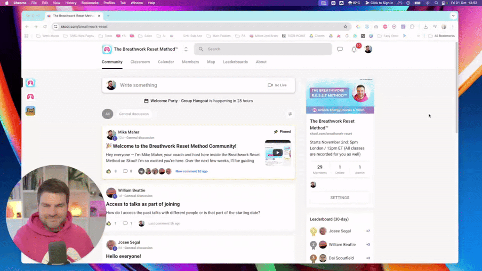Screen dimensions: 482x271
Task: Open the downloads icon in Chrome toolbar
Action: pos(426,27)
